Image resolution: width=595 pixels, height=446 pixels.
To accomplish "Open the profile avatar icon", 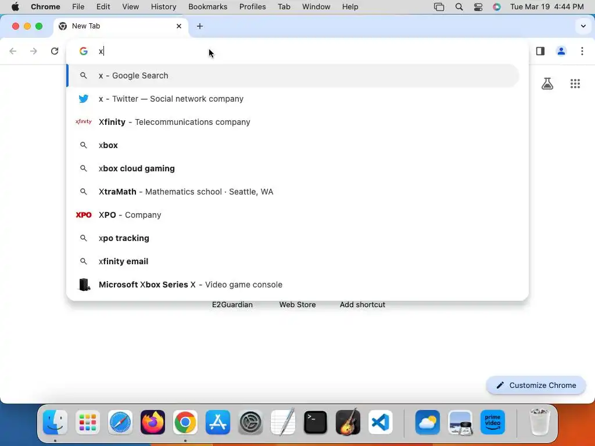I will (x=561, y=51).
